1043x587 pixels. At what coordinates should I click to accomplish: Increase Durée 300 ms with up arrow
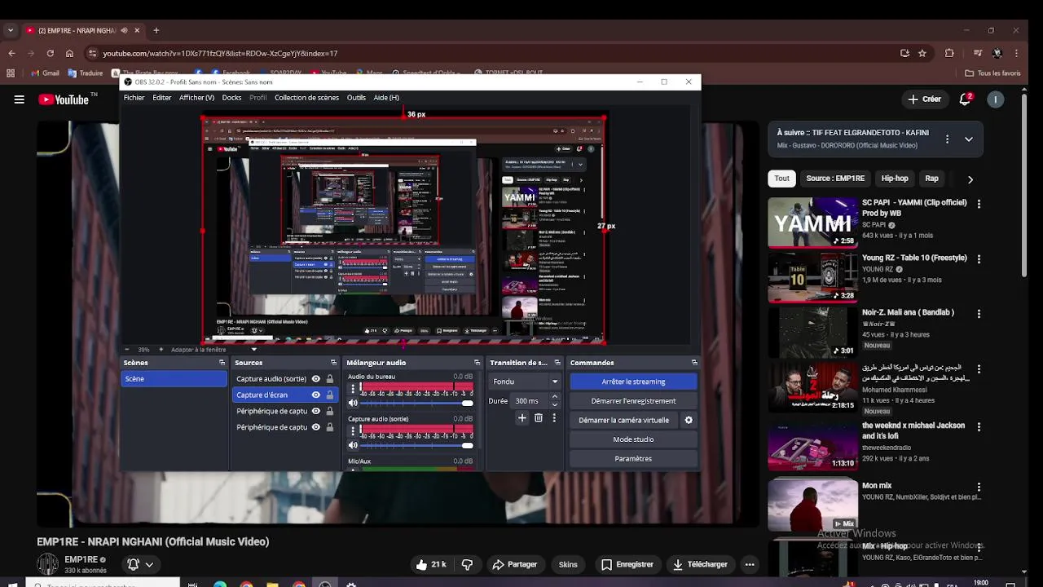point(555,397)
